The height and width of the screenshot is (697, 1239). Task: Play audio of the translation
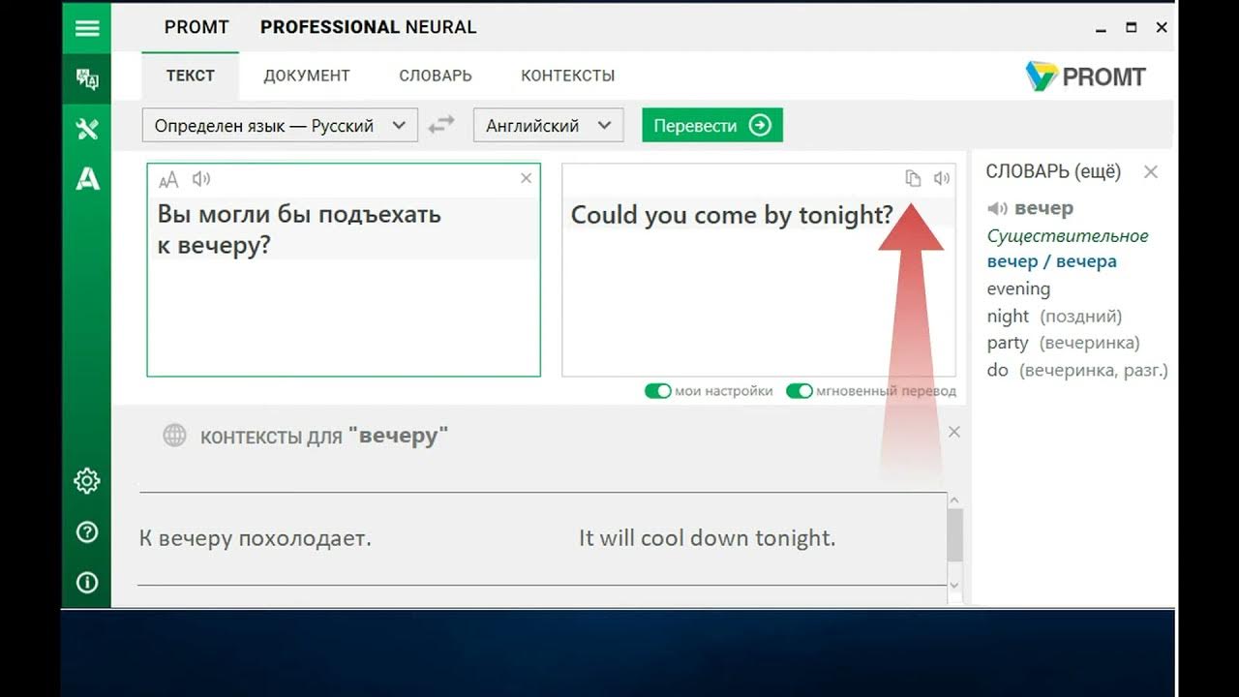942,178
